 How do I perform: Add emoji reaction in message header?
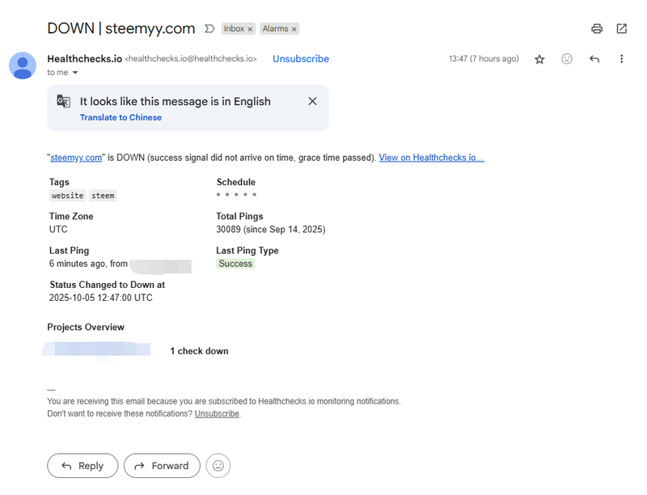(567, 59)
